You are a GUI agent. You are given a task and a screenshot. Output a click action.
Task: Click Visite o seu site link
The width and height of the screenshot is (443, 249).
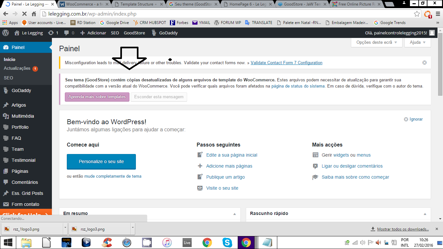click(x=222, y=188)
